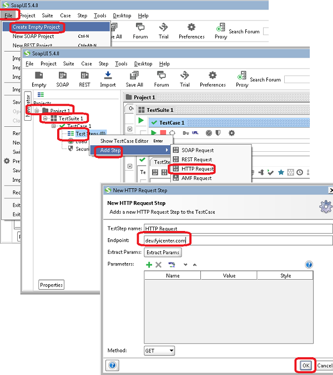Collapse the Project 1 tree node

[37, 111]
